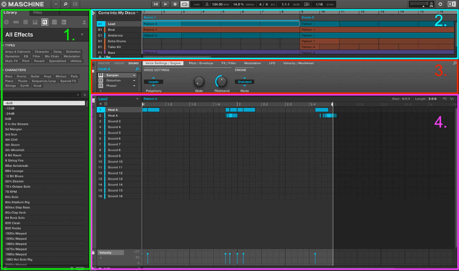Image resolution: width=459 pixels, height=271 pixels.
Task: Select the Reverb type tag
Action: (39, 61)
